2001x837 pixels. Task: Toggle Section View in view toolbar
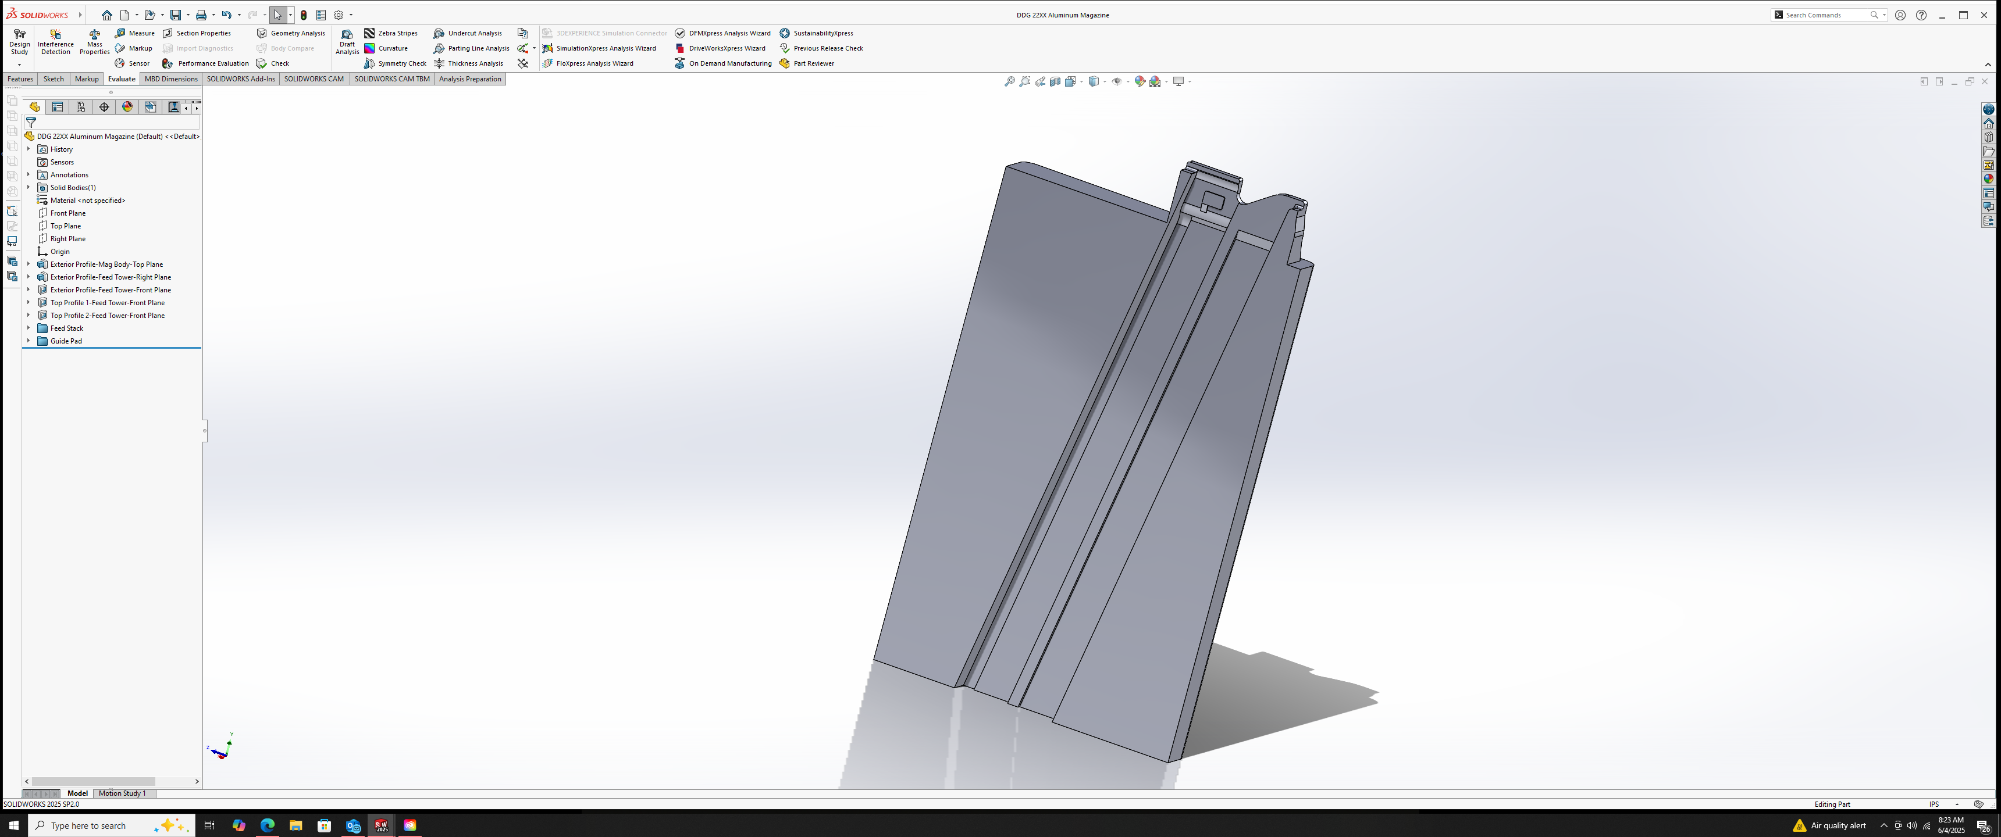1055,81
